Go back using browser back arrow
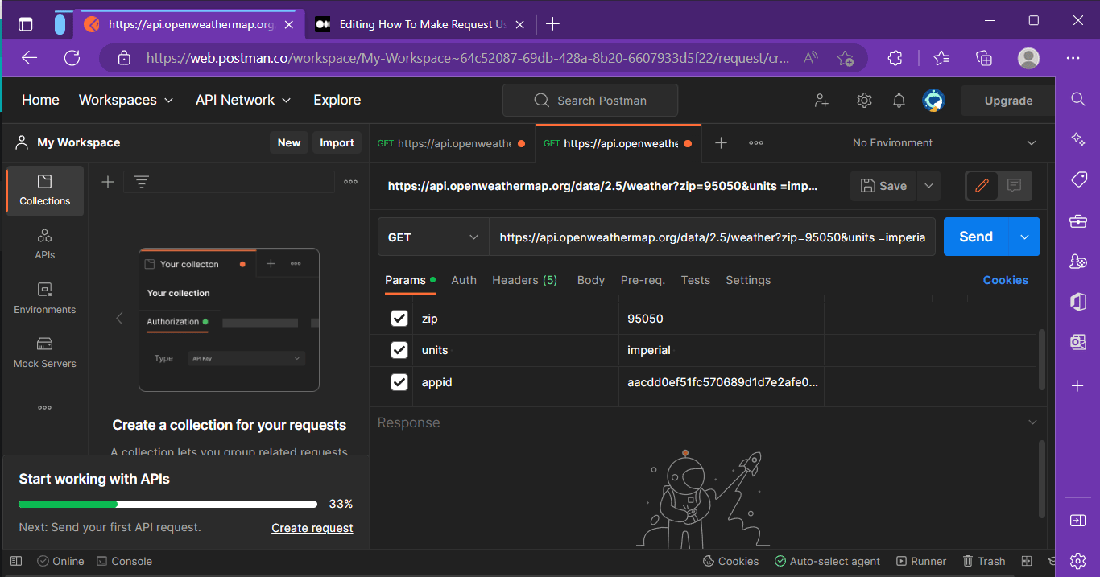The width and height of the screenshot is (1100, 577). (x=30, y=58)
